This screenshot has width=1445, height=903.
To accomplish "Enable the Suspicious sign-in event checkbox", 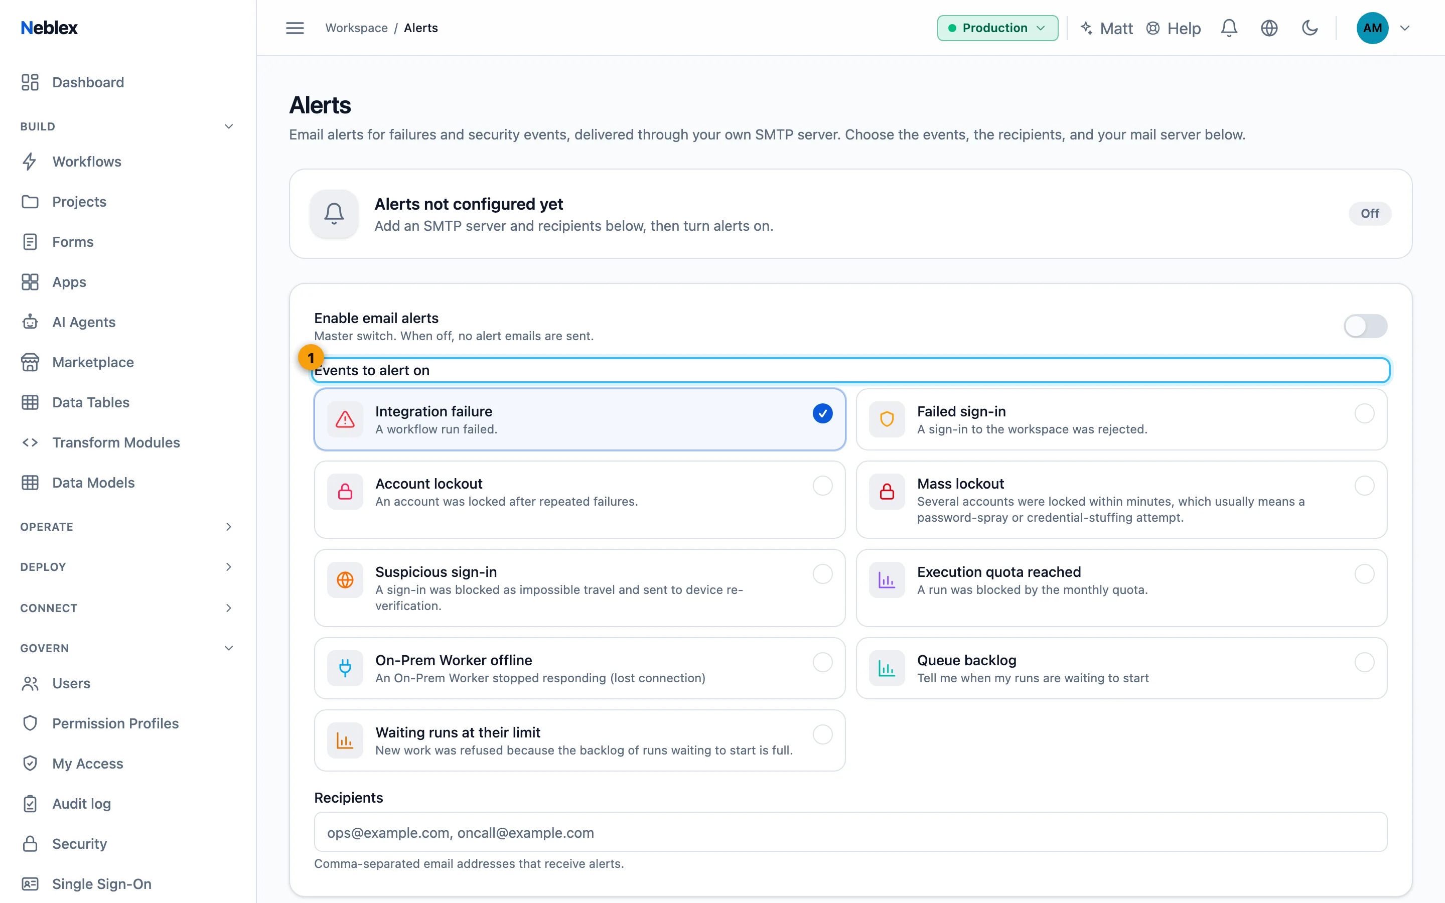I will (x=822, y=574).
